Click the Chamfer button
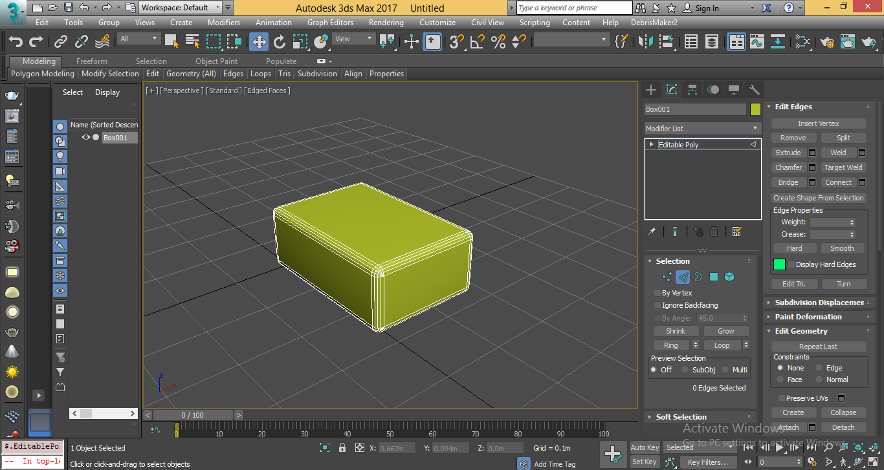Viewport: 884px width, 470px height. pos(788,167)
